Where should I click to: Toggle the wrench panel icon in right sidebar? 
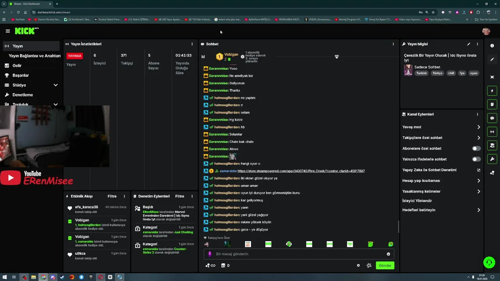[492, 159]
